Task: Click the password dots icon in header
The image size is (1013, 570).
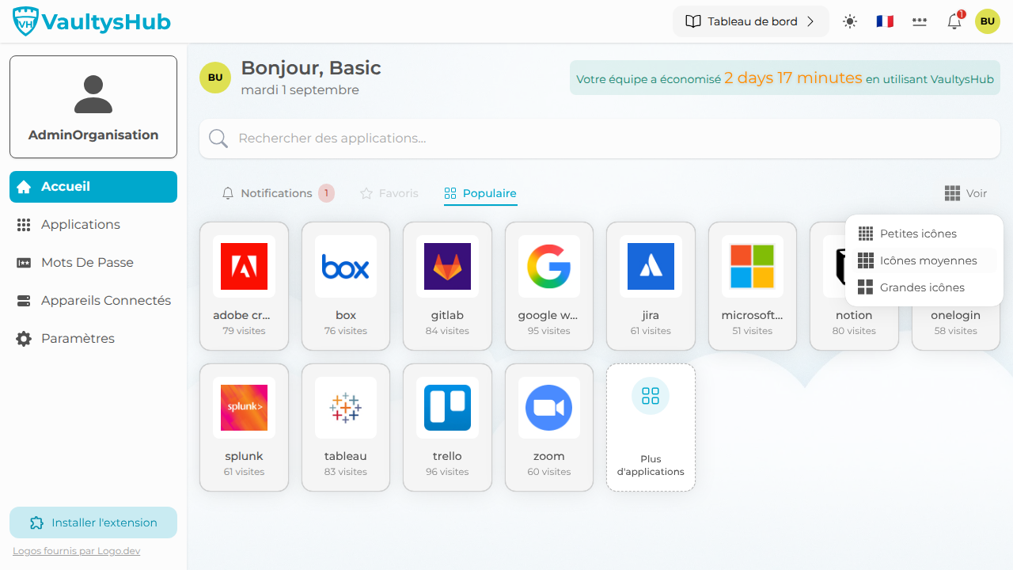Action: click(x=920, y=21)
